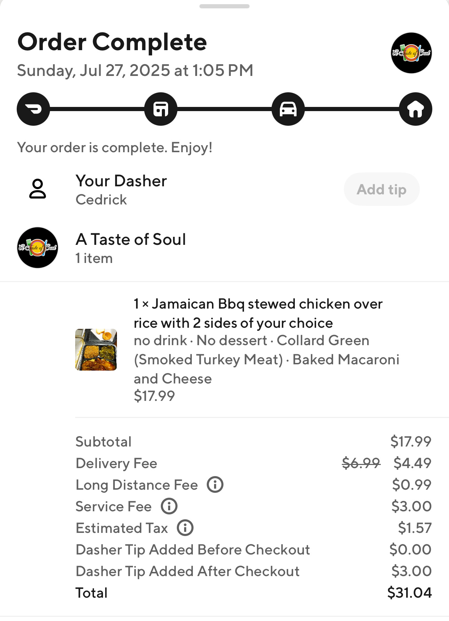The height and width of the screenshot is (621, 449).
Task: Tap the Order Complete heading
Action: pyautogui.click(x=112, y=42)
